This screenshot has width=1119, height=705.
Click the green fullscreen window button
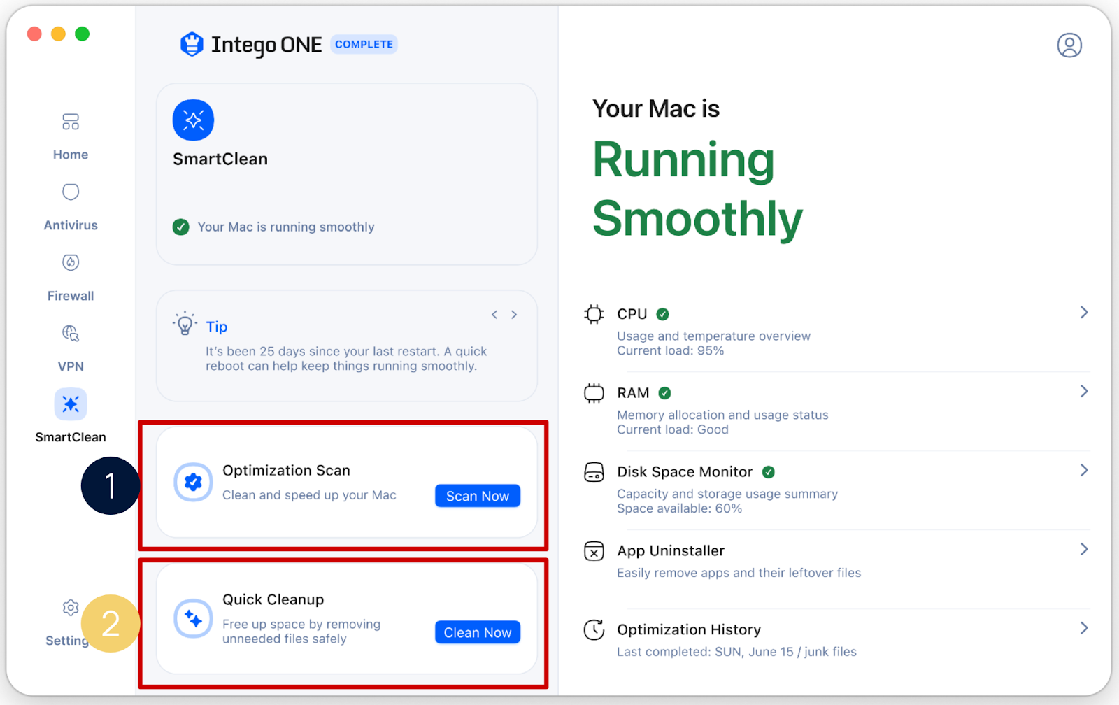82,34
